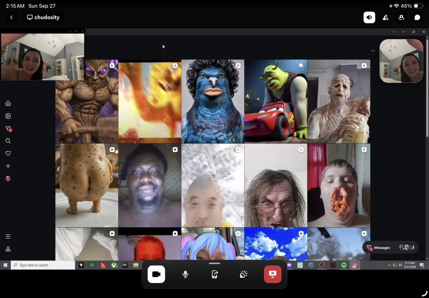Open the pale zombie mask reel
The image size is (429, 298).
339,101
